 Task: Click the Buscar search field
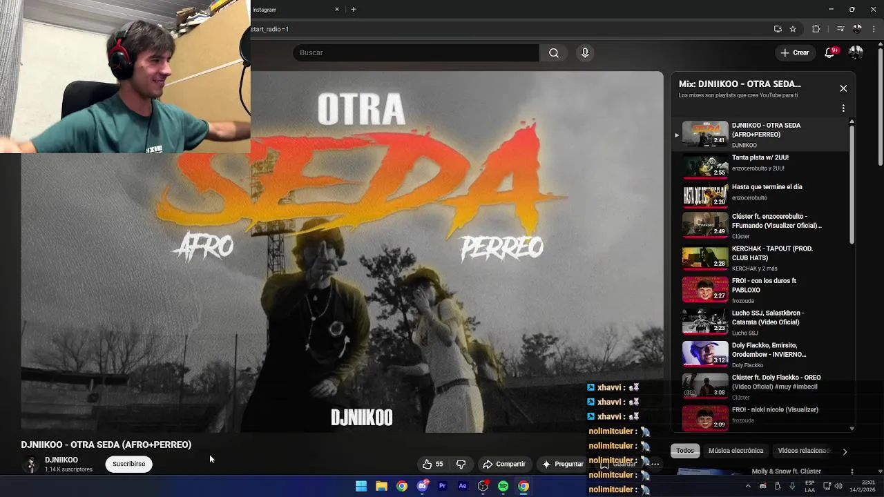pyautogui.click(x=416, y=53)
